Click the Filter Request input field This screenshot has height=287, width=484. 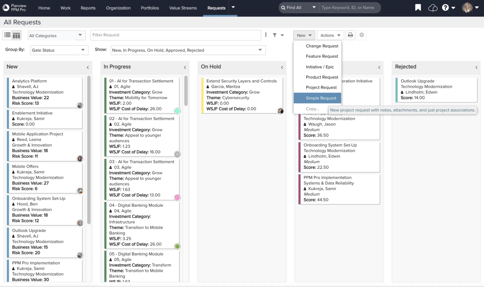point(176,35)
